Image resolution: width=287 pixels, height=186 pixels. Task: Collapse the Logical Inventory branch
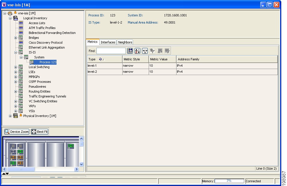(x=10, y=18)
